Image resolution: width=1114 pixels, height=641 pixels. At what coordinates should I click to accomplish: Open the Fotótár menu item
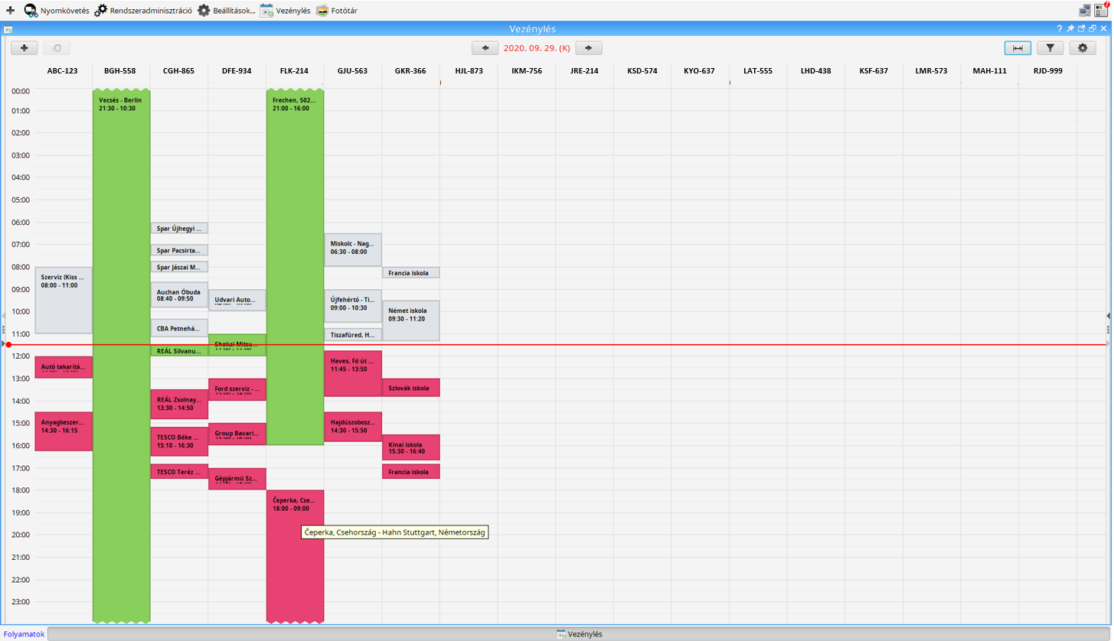click(337, 11)
